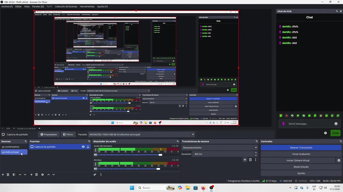Add a new scene with plus icon

[x=3, y=175]
